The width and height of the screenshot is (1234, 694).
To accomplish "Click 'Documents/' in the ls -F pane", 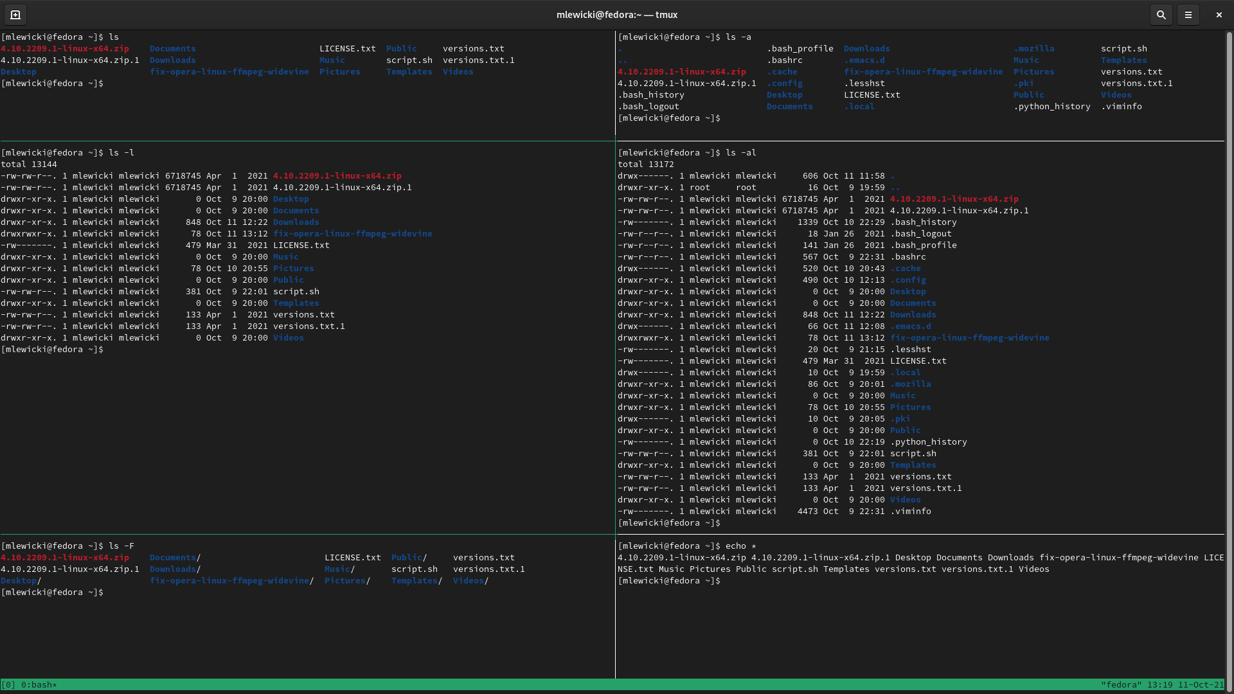I will pos(175,558).
